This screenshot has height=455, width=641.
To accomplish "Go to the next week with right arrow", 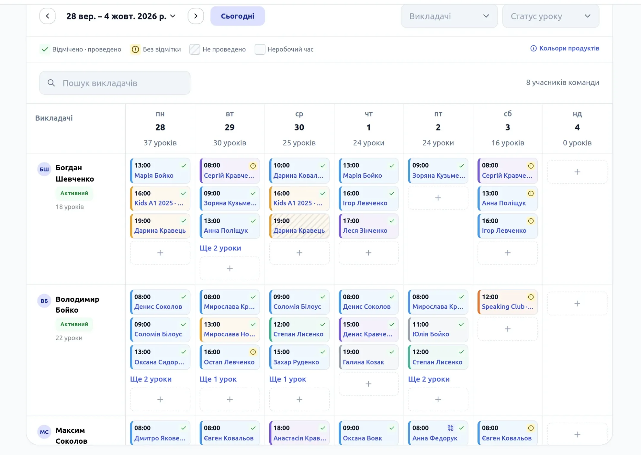I will tap(196, 16).
